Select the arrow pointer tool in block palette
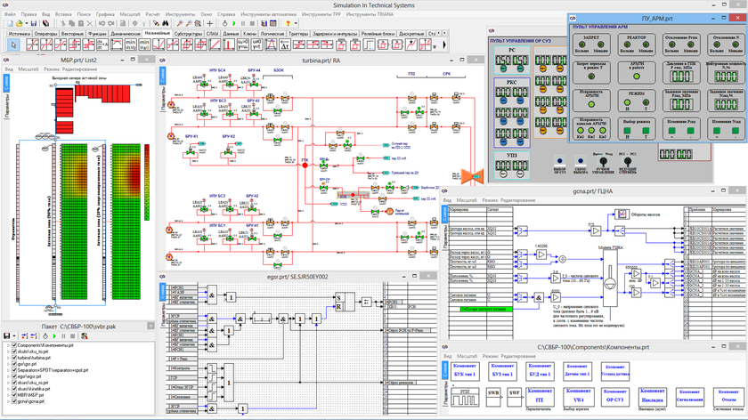The width and height of the screenshot is (748, 420). point(14,44)
